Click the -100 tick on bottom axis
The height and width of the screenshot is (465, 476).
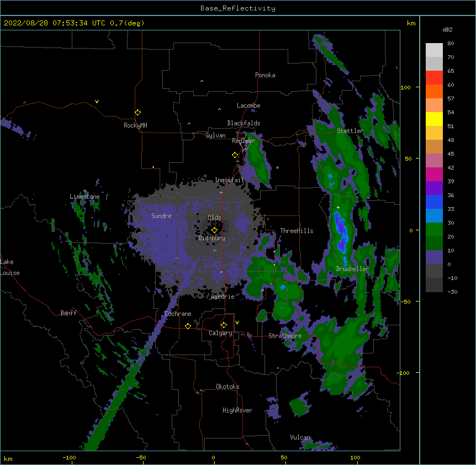point(69,457)
